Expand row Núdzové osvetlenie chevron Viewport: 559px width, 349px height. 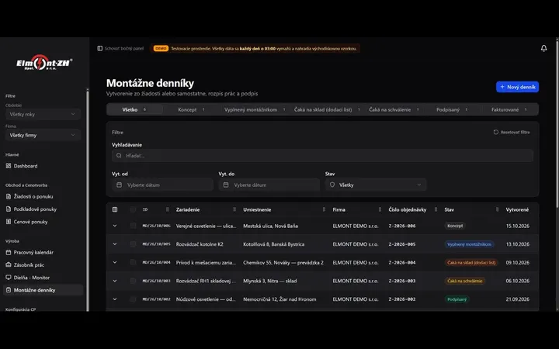coord(115,299)
